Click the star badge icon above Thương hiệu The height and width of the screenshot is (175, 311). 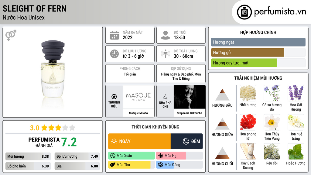click(x=114, y=97)
